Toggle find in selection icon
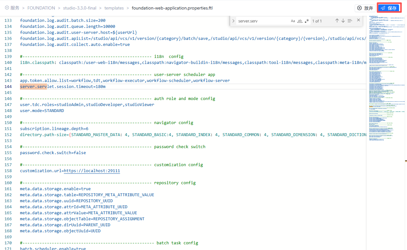The image size is (407, 250). click(350, 21)
